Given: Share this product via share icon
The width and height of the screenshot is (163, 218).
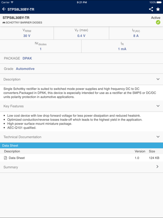Looking at the screenshot, I should tap(151, 9).
